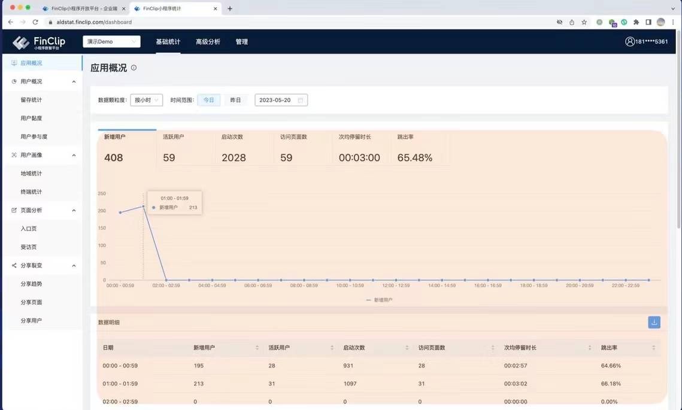Open the calendar icon in date field
This screenshot has width=682, height=410.
tap(301, 101)
